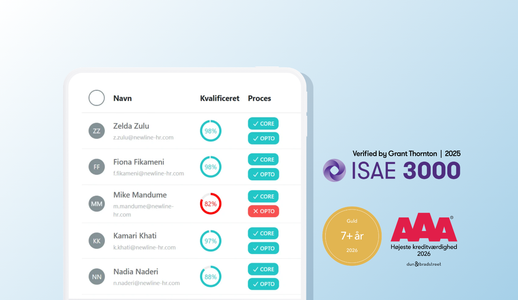Screen dimensions: 518x300
Task: Click Kamari Khati's 97% qualification ring
Action: pos(210,241)
